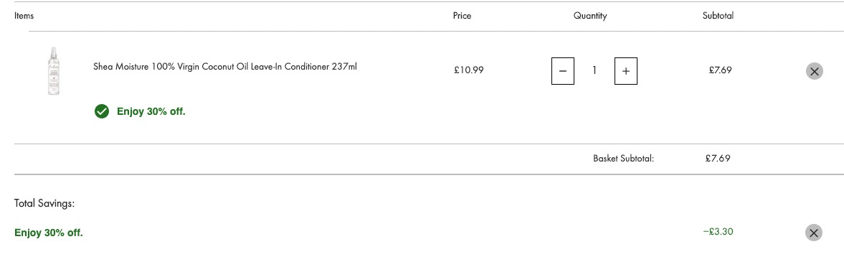
Task: Open Shea Moisture Coconut Oil Leave-In Conditioner link
Action: [225, 67]
